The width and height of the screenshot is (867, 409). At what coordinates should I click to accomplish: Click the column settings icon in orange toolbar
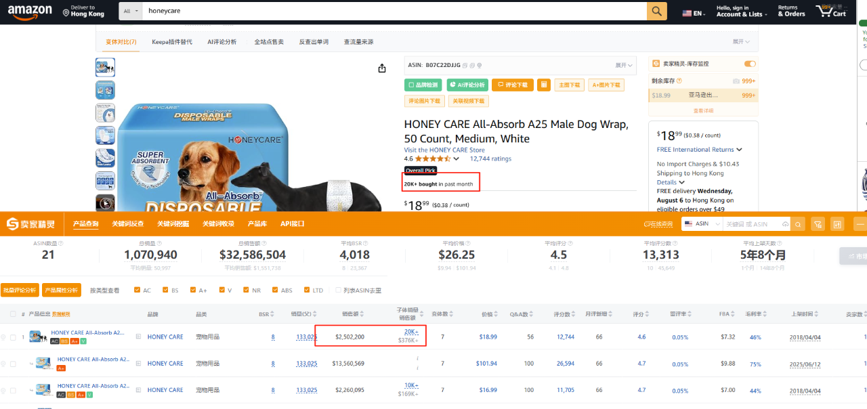tap(837, 224)
